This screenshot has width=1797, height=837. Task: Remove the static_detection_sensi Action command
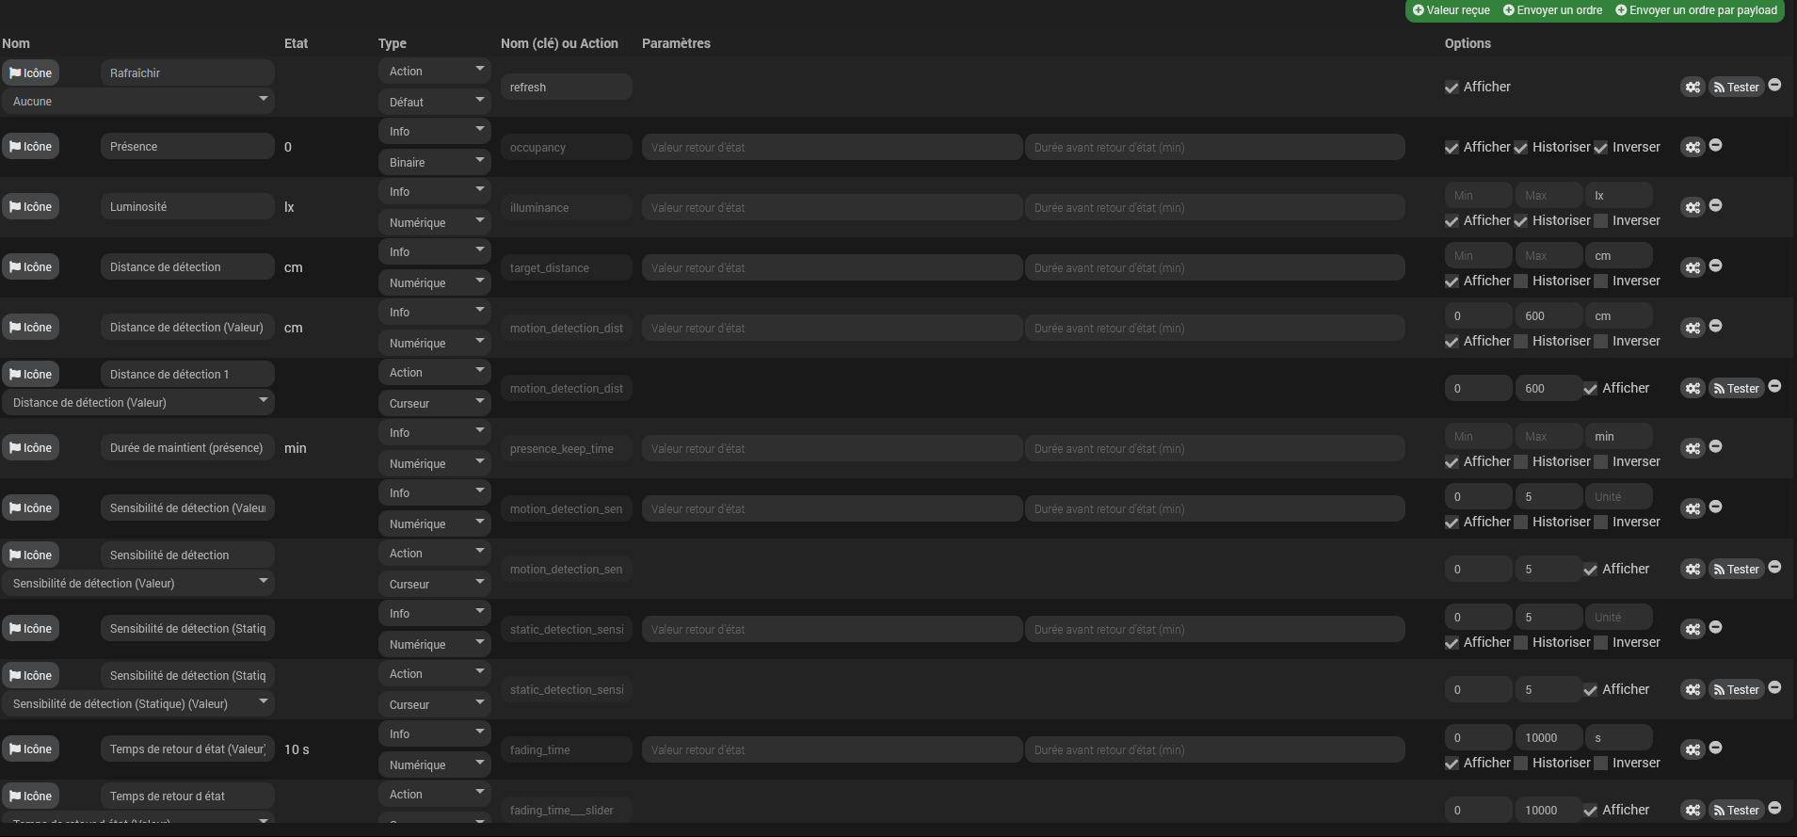(1774, 687)
